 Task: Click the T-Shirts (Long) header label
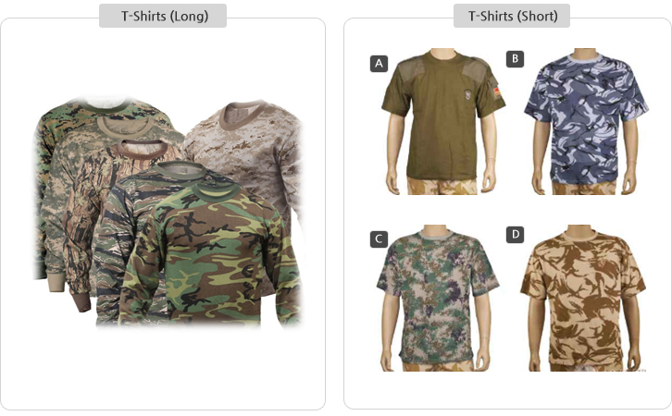(163, 16)
